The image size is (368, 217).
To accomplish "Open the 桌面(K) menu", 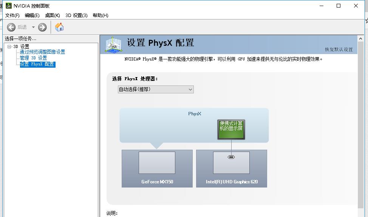I will point(53,15).
